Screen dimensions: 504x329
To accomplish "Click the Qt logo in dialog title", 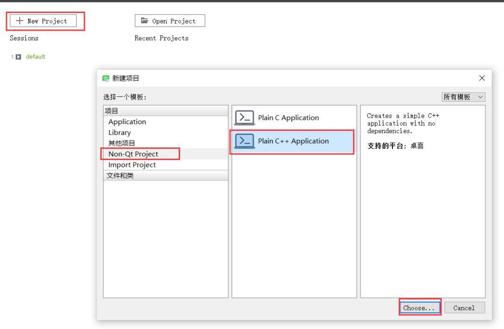I will (106, 78).
